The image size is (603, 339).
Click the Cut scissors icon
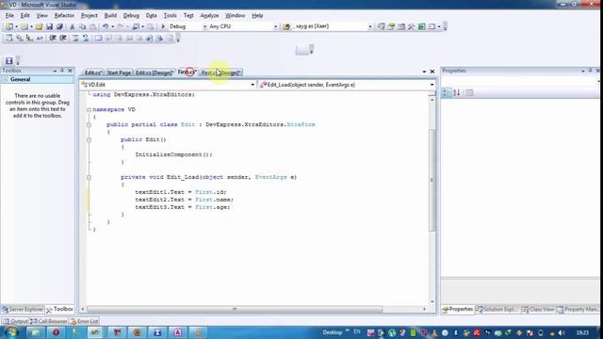pos(72,26)
